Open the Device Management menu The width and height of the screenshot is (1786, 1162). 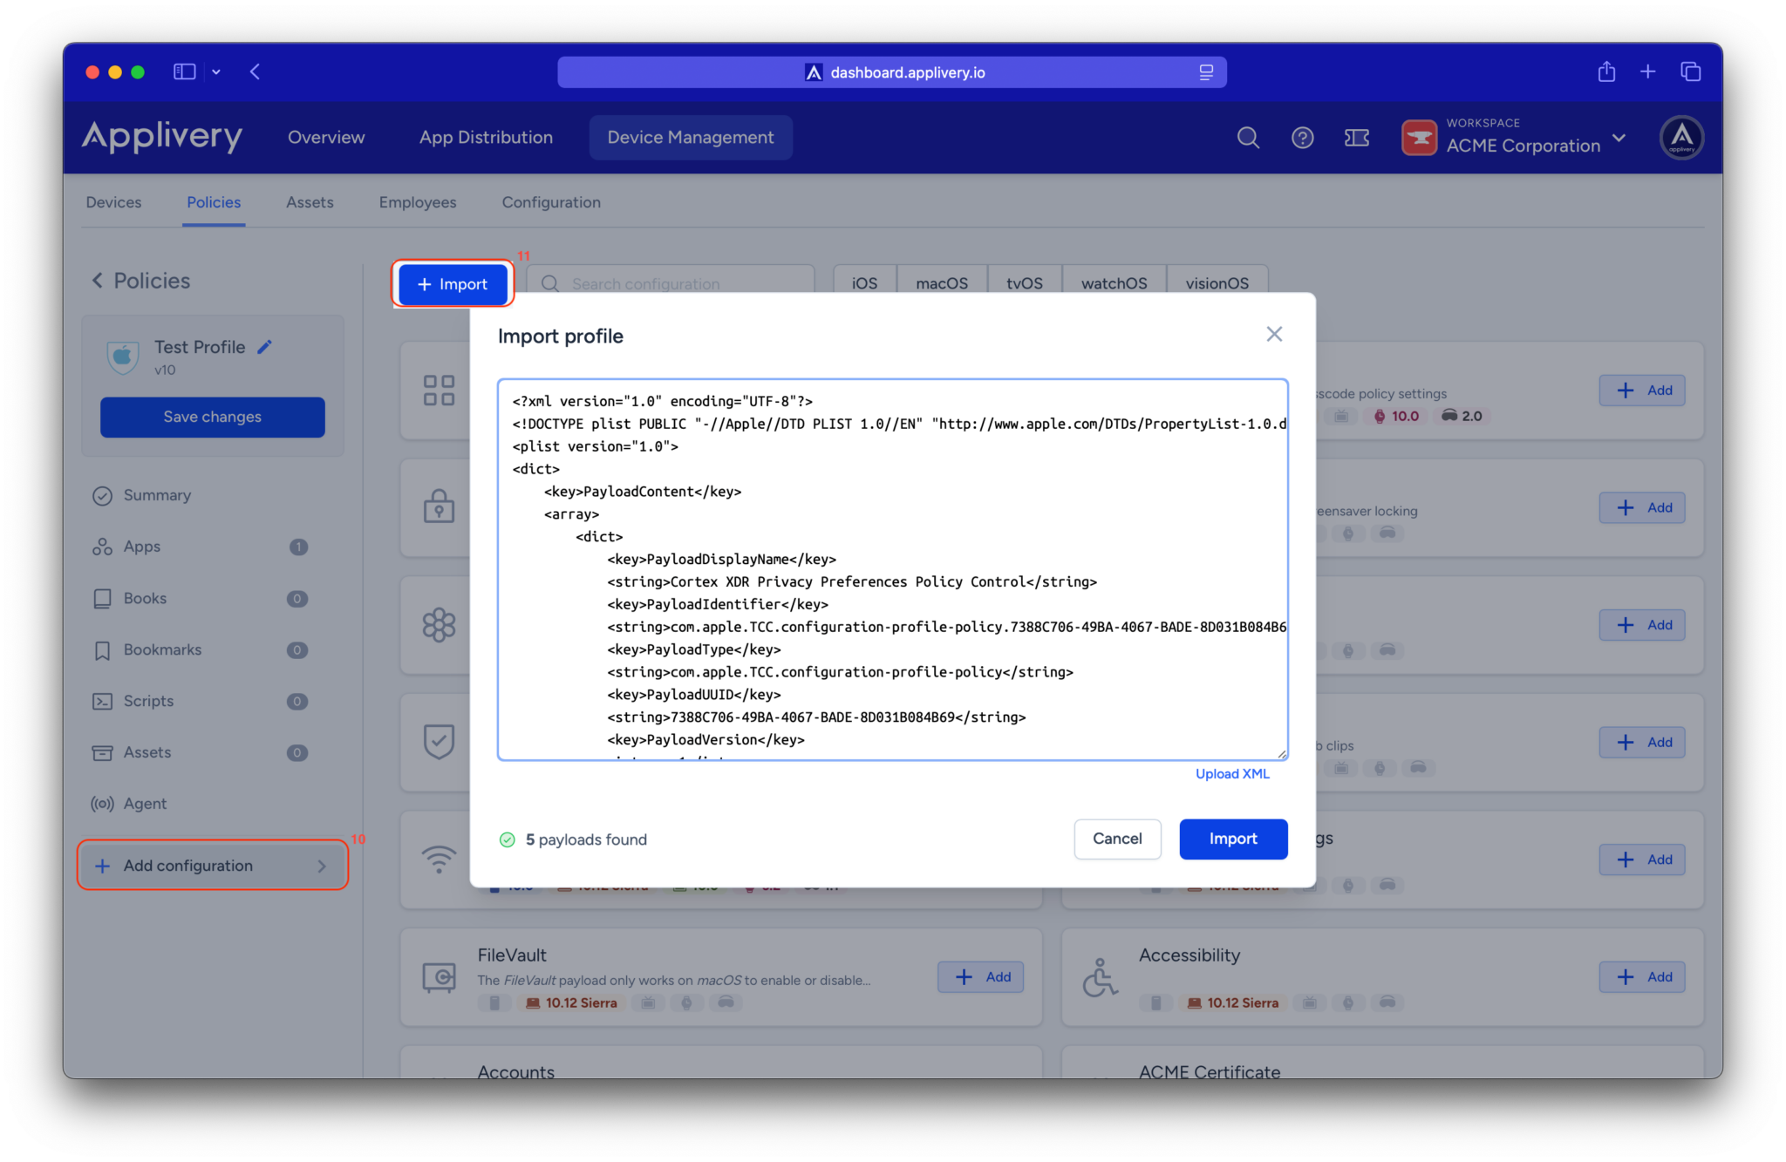pyautogui.click(x=690, y=138)
